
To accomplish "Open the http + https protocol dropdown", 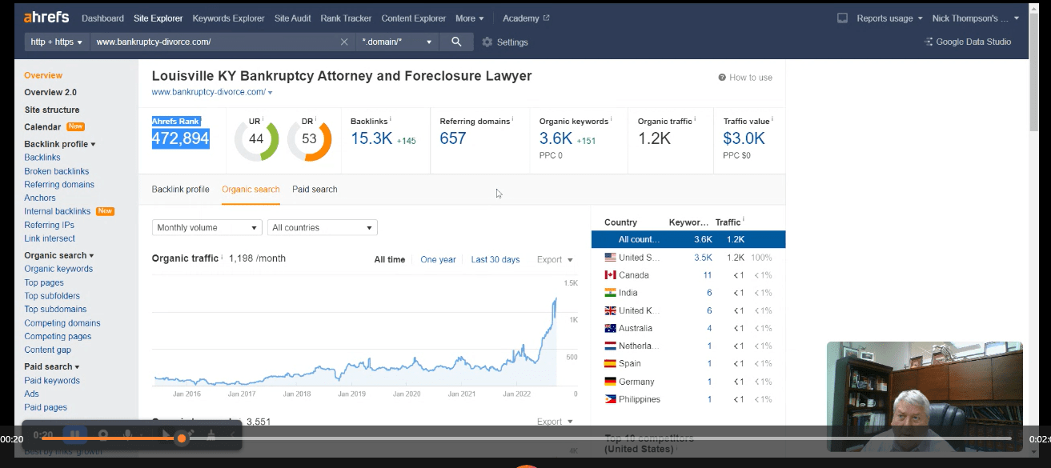I will click(57, 42).
